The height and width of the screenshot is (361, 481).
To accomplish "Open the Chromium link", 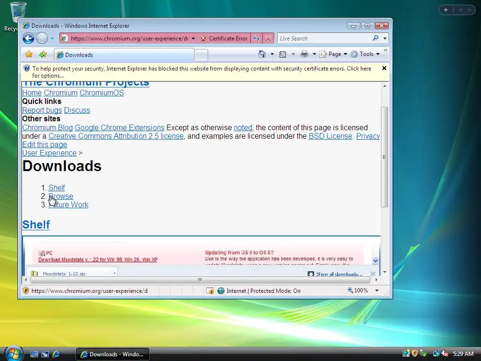I will [x=61, y=93].
